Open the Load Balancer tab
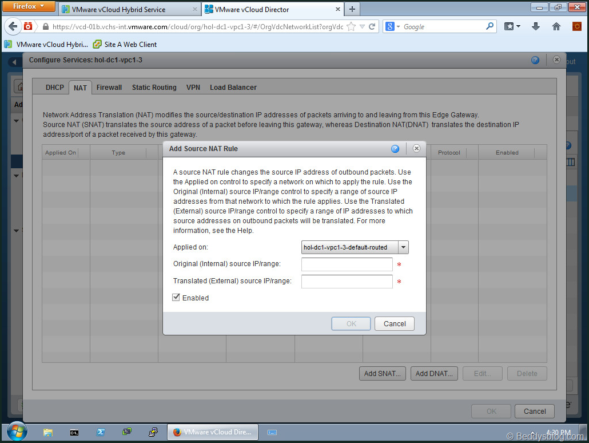 [233, 87]
